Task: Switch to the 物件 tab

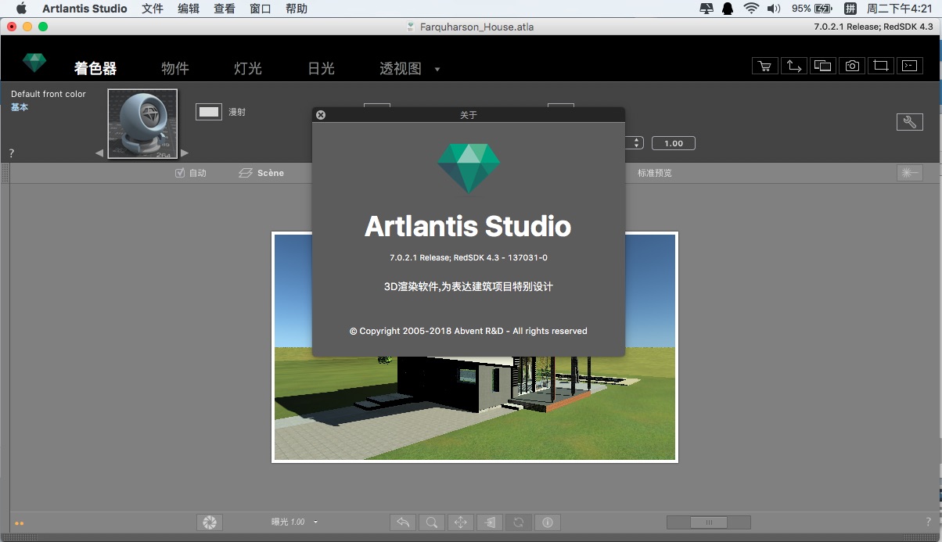Action: click(x=175, y=69)
